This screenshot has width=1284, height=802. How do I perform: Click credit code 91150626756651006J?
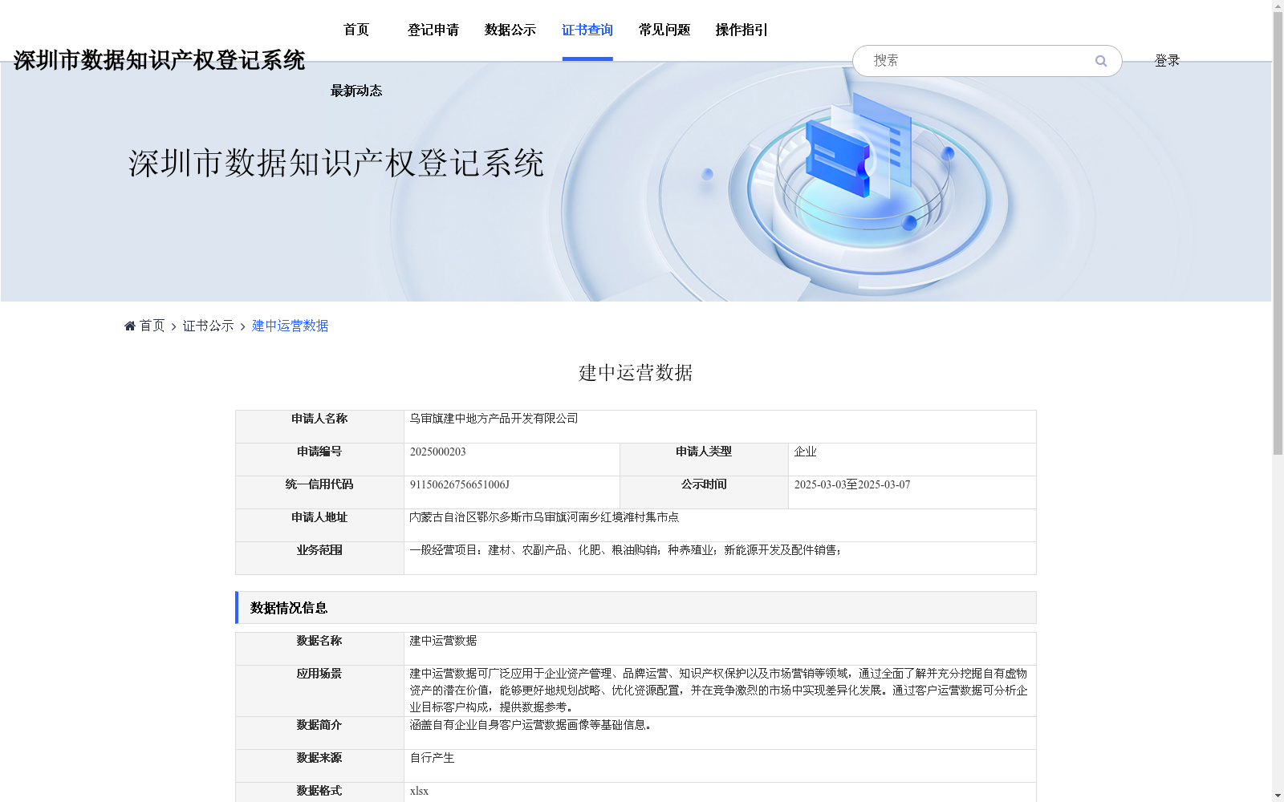click(x=459, y=484)
